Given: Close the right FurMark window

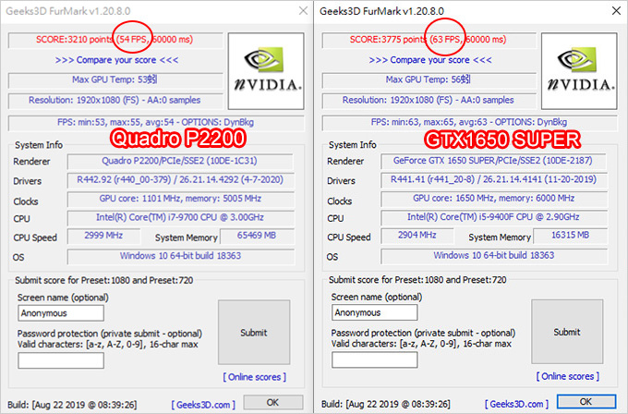Looking at the screenshot, I should pos(616,11).
